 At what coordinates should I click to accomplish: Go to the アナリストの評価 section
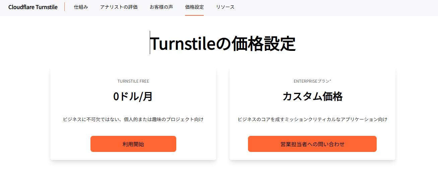click(119, 7)
